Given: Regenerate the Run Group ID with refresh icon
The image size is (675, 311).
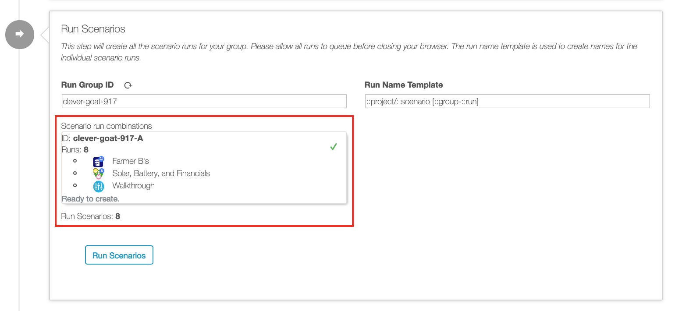Looking at the screenshot, I should 128,85.
